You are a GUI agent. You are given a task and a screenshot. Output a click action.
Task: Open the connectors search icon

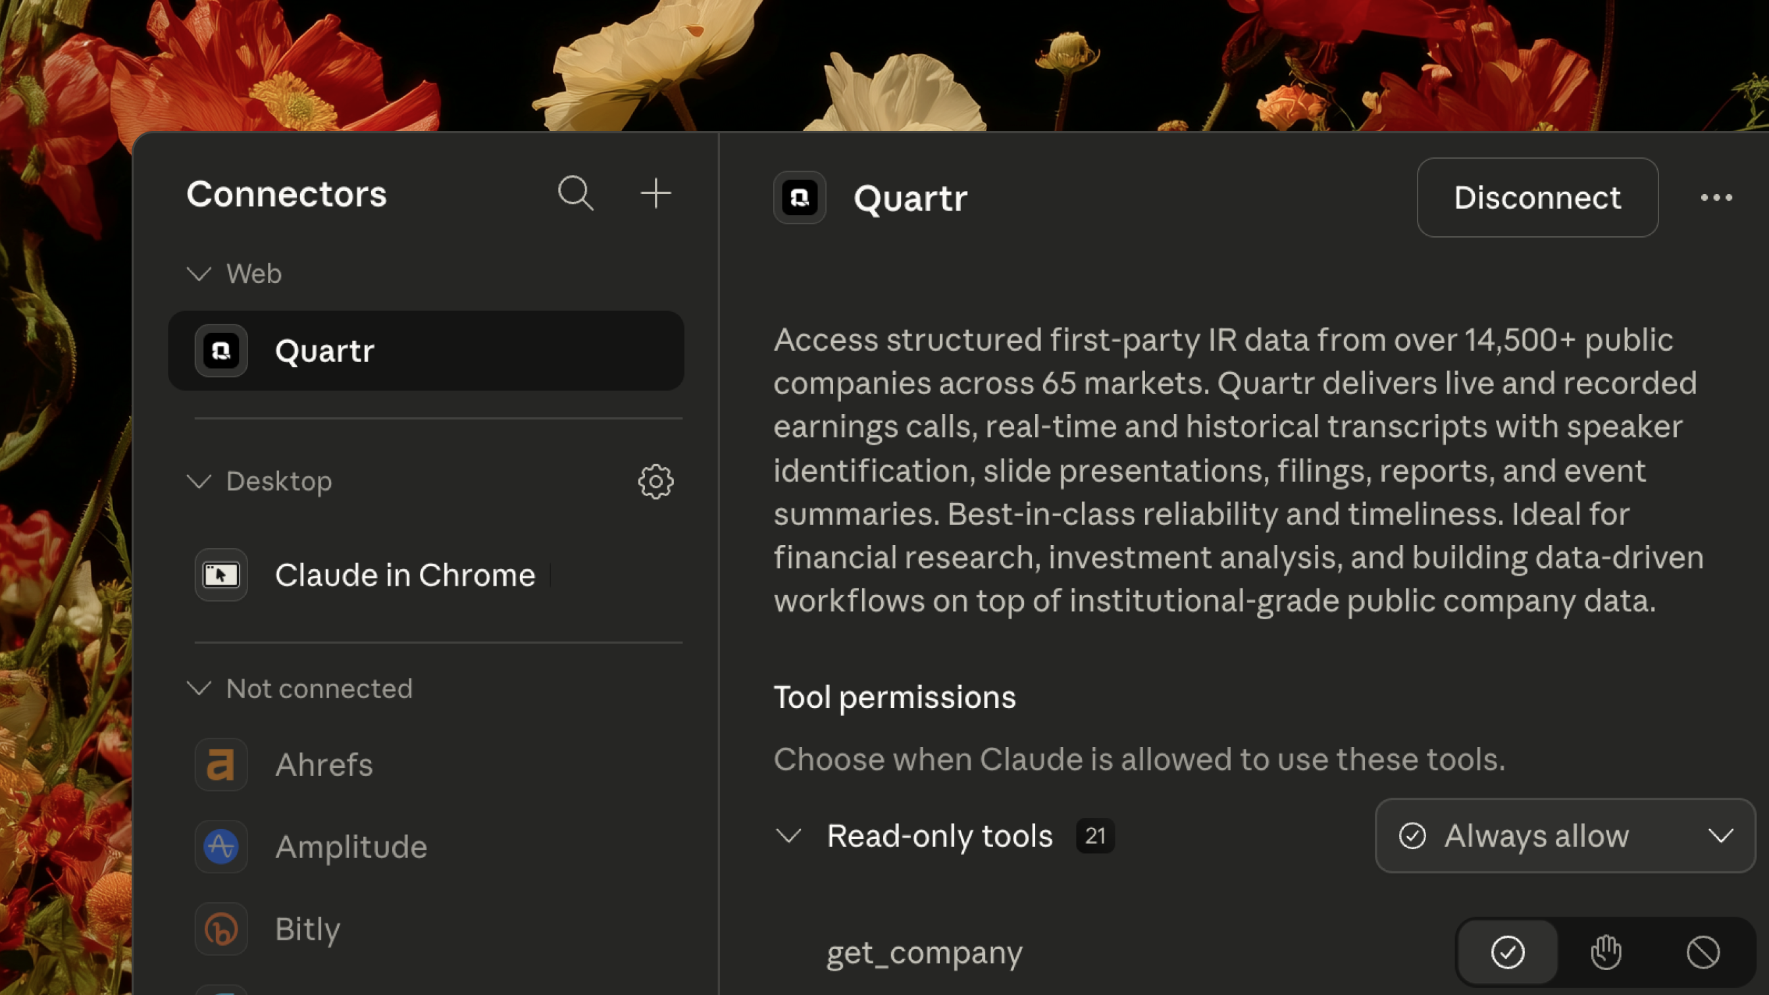pos(575,193)
